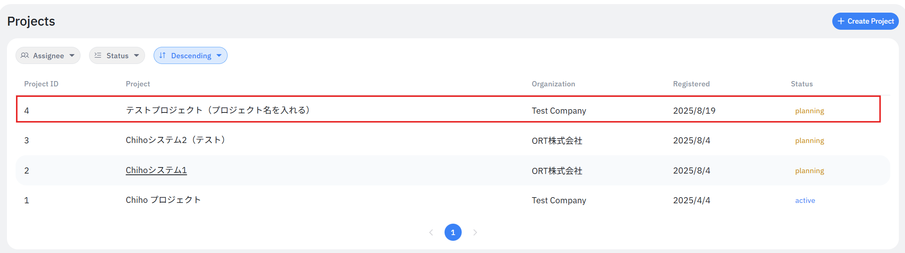Click the Create Project button

(865, 21)
